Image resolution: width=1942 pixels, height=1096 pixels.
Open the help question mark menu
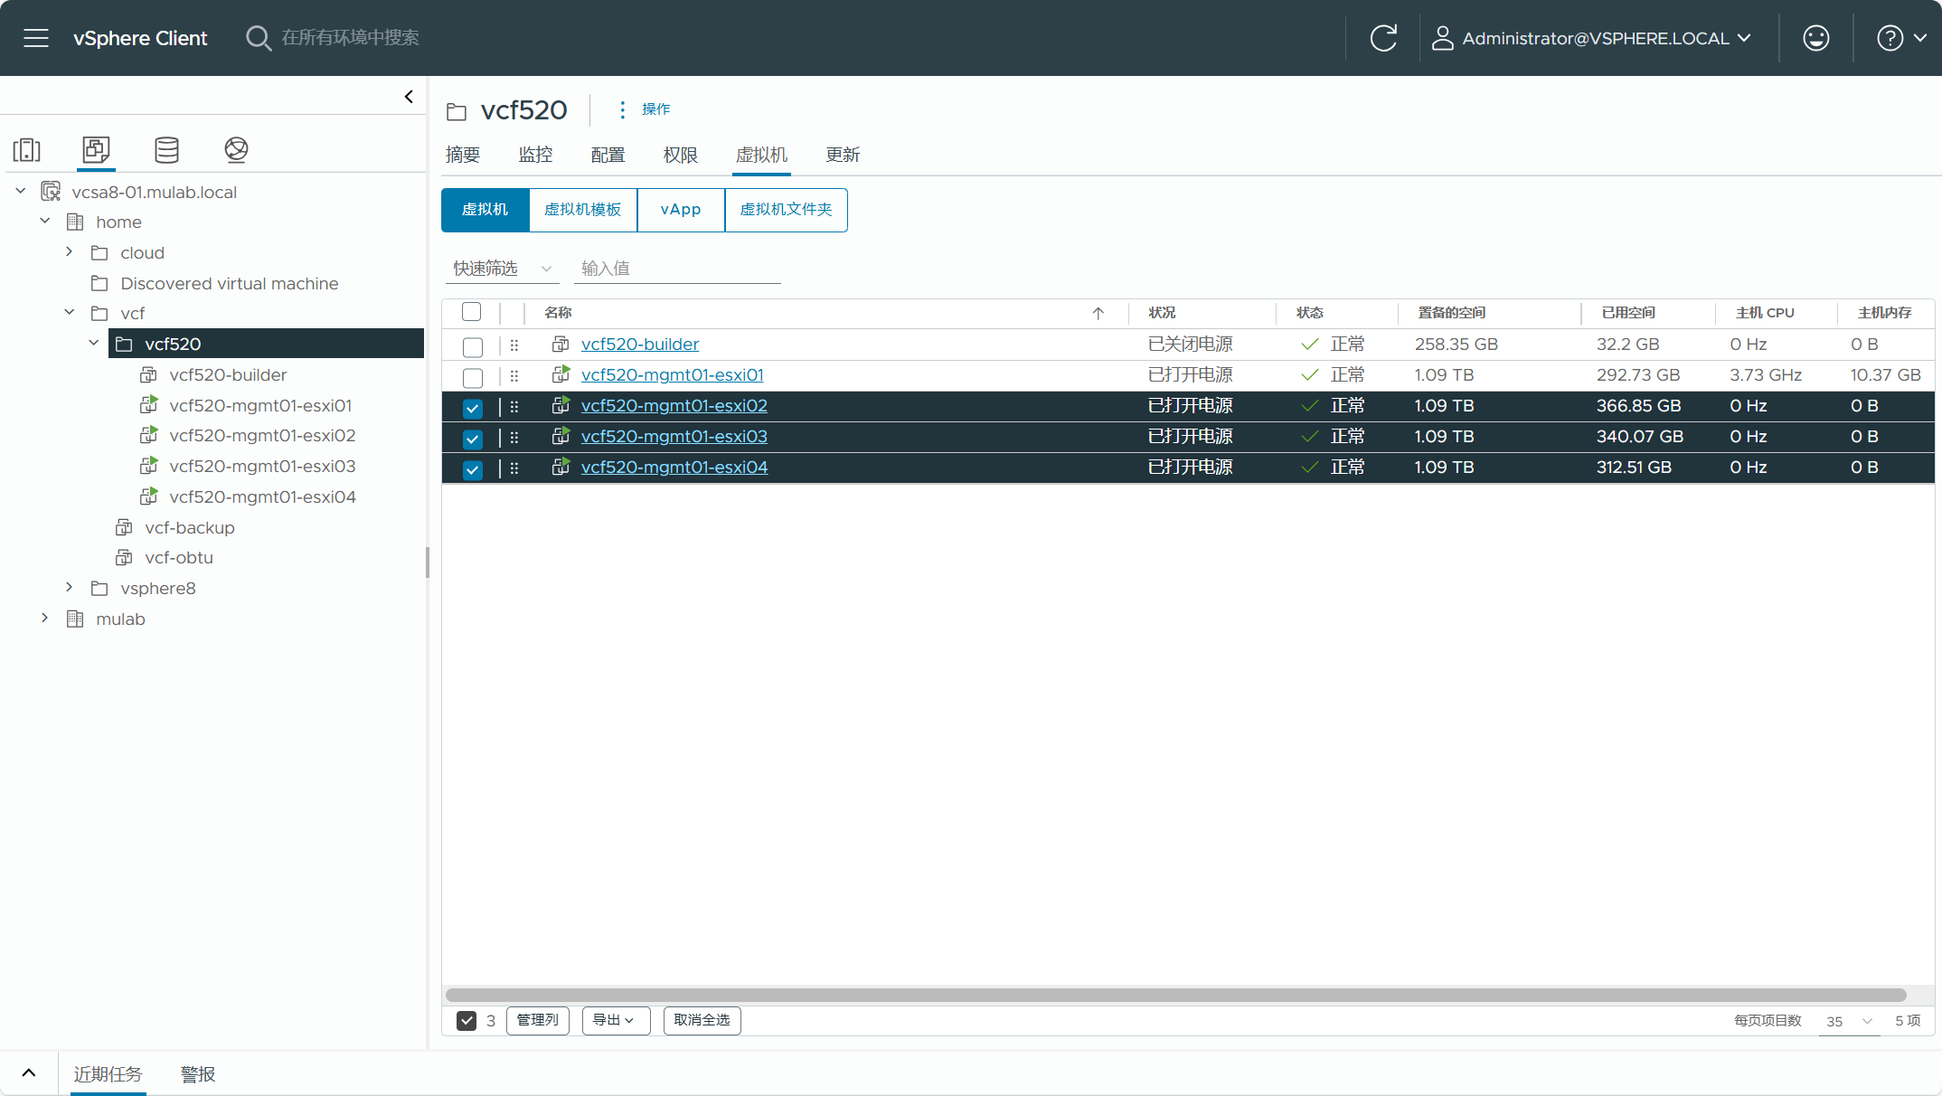(x=1901, y=38)
